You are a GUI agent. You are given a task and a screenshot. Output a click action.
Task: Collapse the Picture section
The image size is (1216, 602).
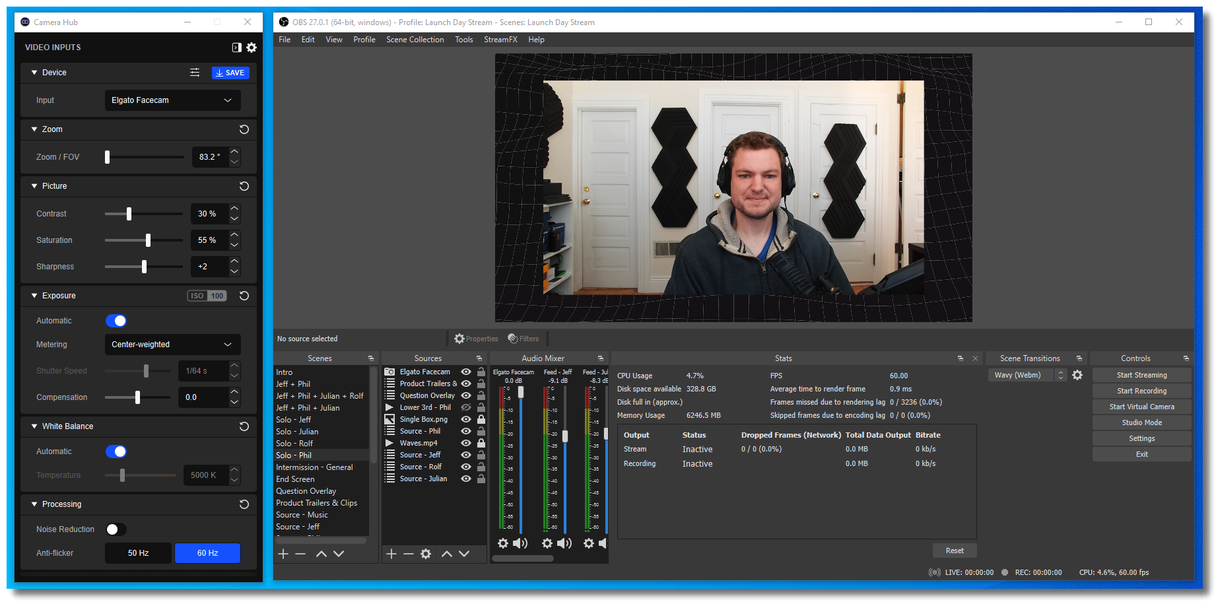point(34,186)
